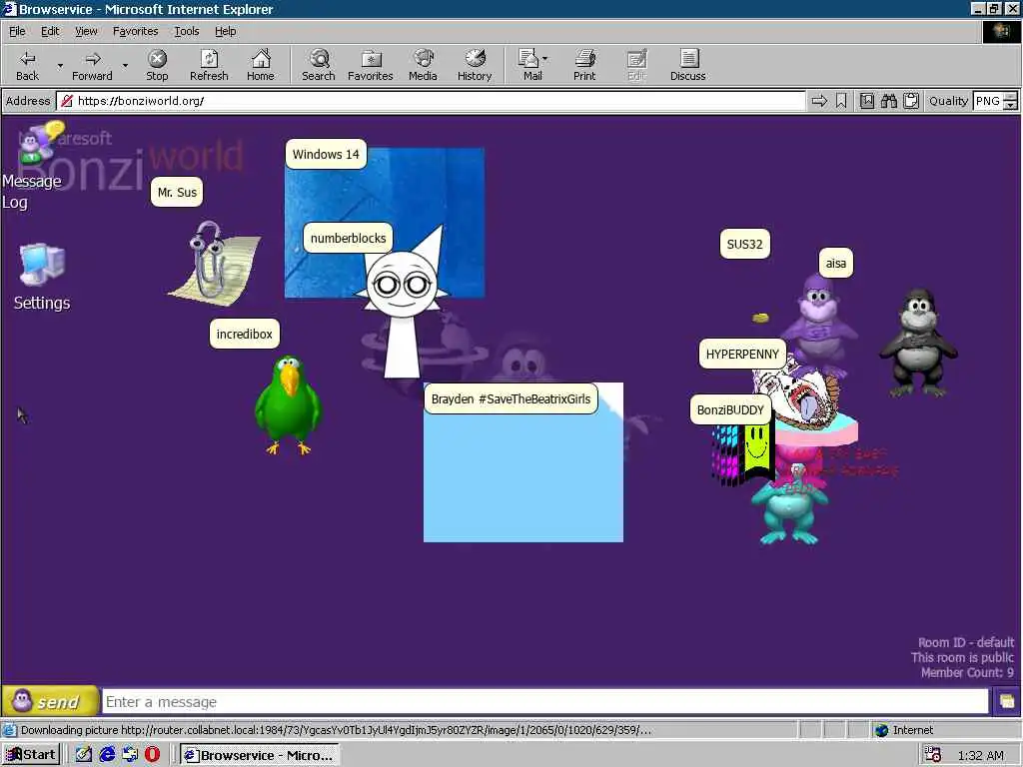Click the Mr. Sus name tag

coord(177,192)
